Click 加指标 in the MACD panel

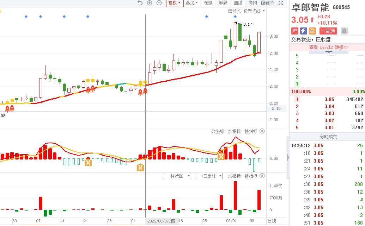(x=234, y=131)
